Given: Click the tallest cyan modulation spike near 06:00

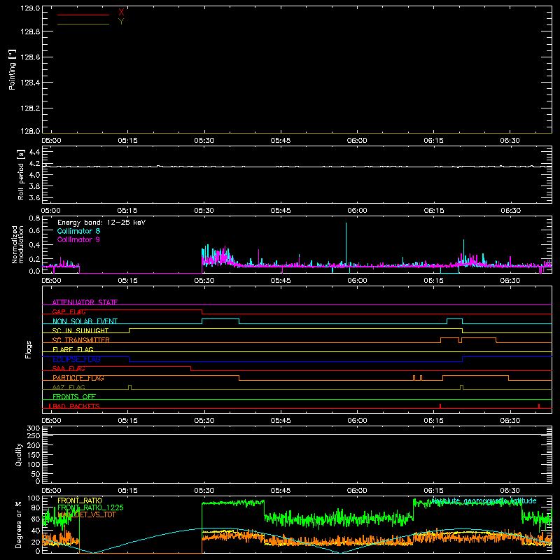Looking at the screenshot, I should [x=346, y=244].
